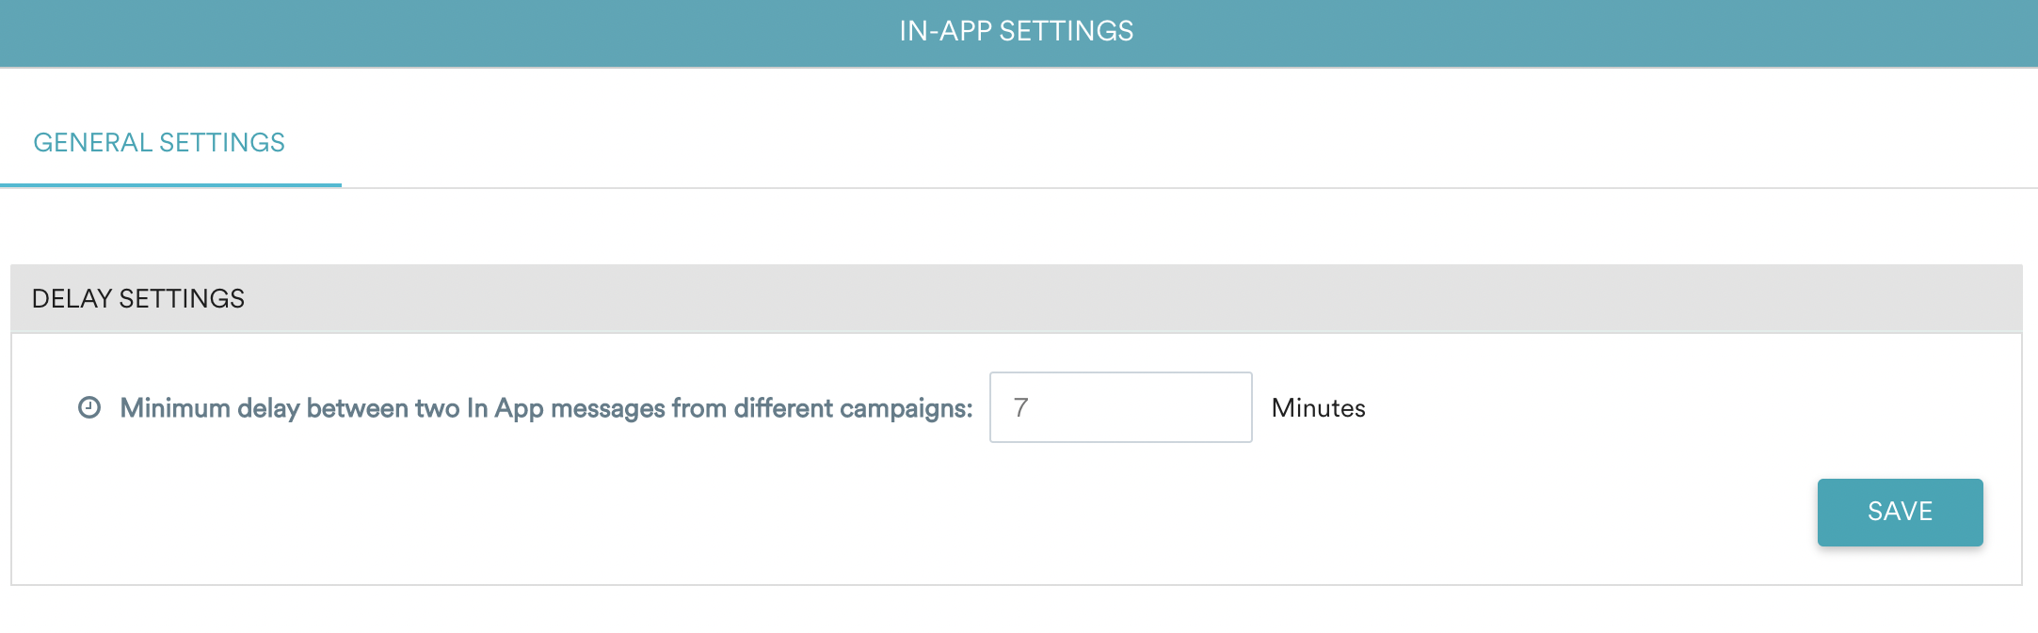Click the teal underline beneath General Settings

pyautogui.click(x=170, y=184)
